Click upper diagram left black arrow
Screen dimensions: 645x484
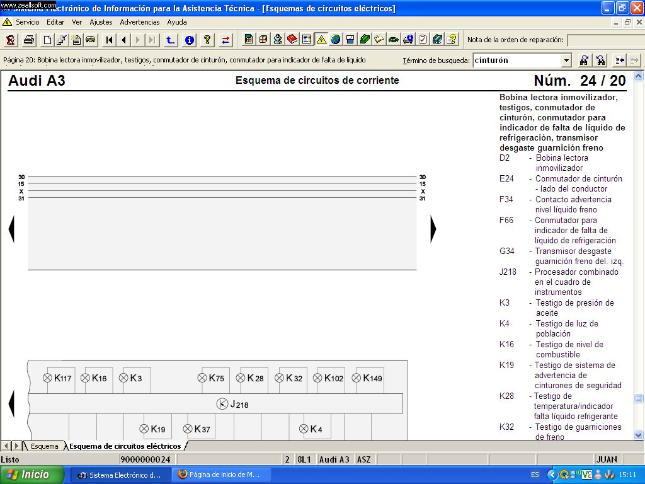[11, 229]
